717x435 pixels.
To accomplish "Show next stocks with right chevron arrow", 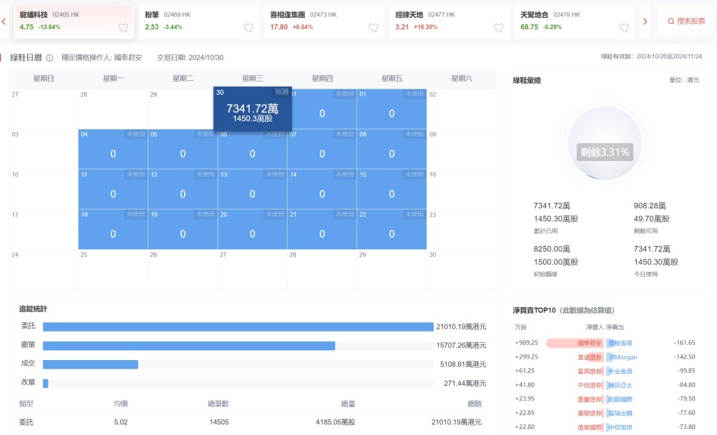I will pyautogui.click(x=645, y=21).
